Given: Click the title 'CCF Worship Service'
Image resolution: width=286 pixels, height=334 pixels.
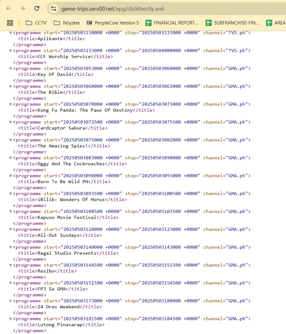Looking at the screenshot, I should click(64, 57).
